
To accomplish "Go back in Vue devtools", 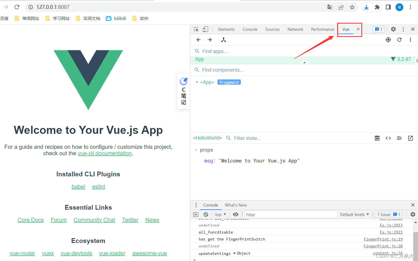I will [199, 40].
